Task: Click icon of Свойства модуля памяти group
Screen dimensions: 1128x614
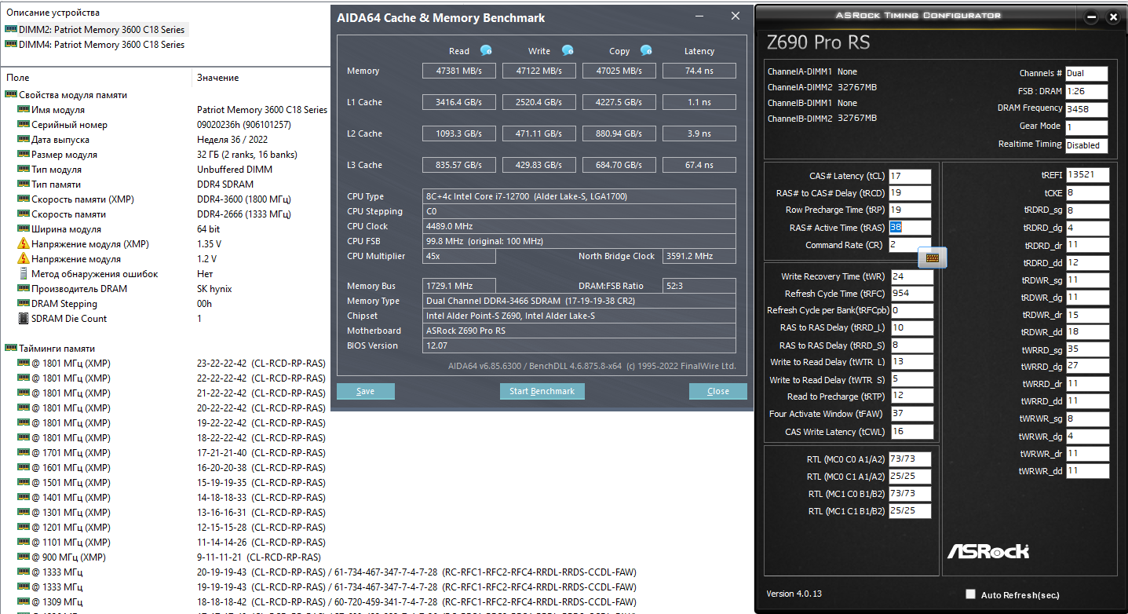Action: click(11, 95)
